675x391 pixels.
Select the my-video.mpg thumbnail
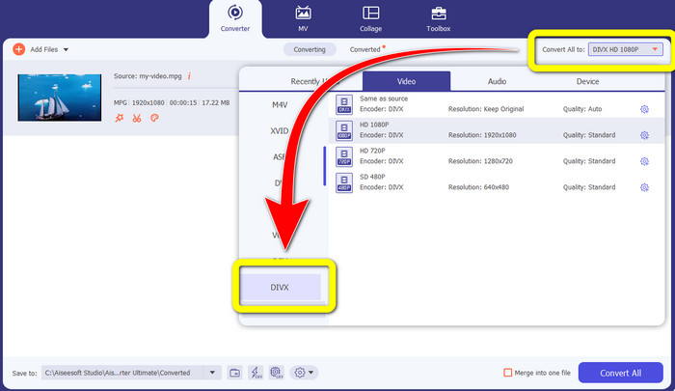(60, 98)
